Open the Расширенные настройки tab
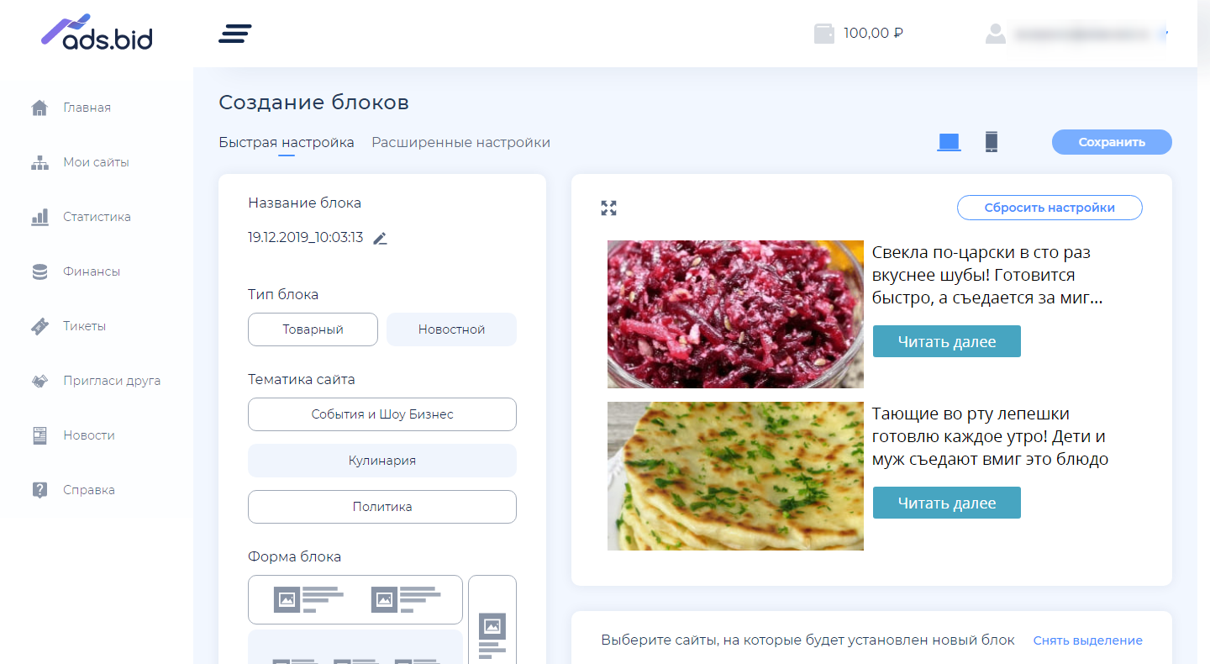Viewport: 1210px width, 664px height. 460,143
